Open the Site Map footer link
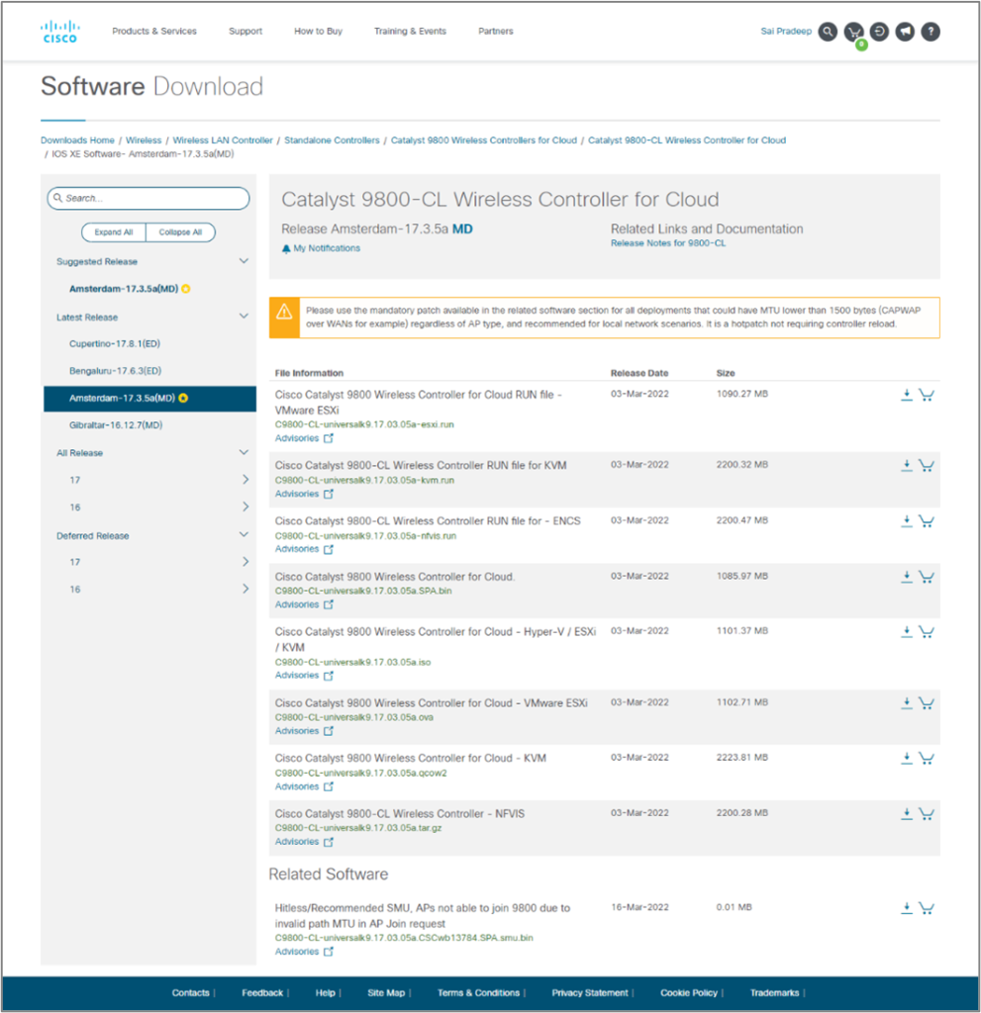Image resolution: width=981 pixels, height=1013 pixels. (x=386, y=993)
